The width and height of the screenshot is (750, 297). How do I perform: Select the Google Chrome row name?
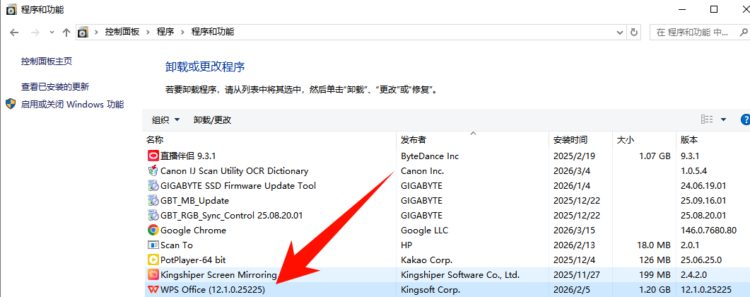193,230
